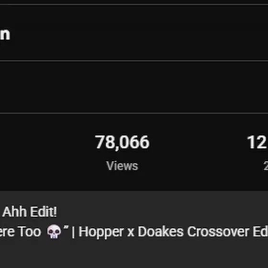Click the word "Too" before the skull
The image size is (268, 268).
(30, 232)
